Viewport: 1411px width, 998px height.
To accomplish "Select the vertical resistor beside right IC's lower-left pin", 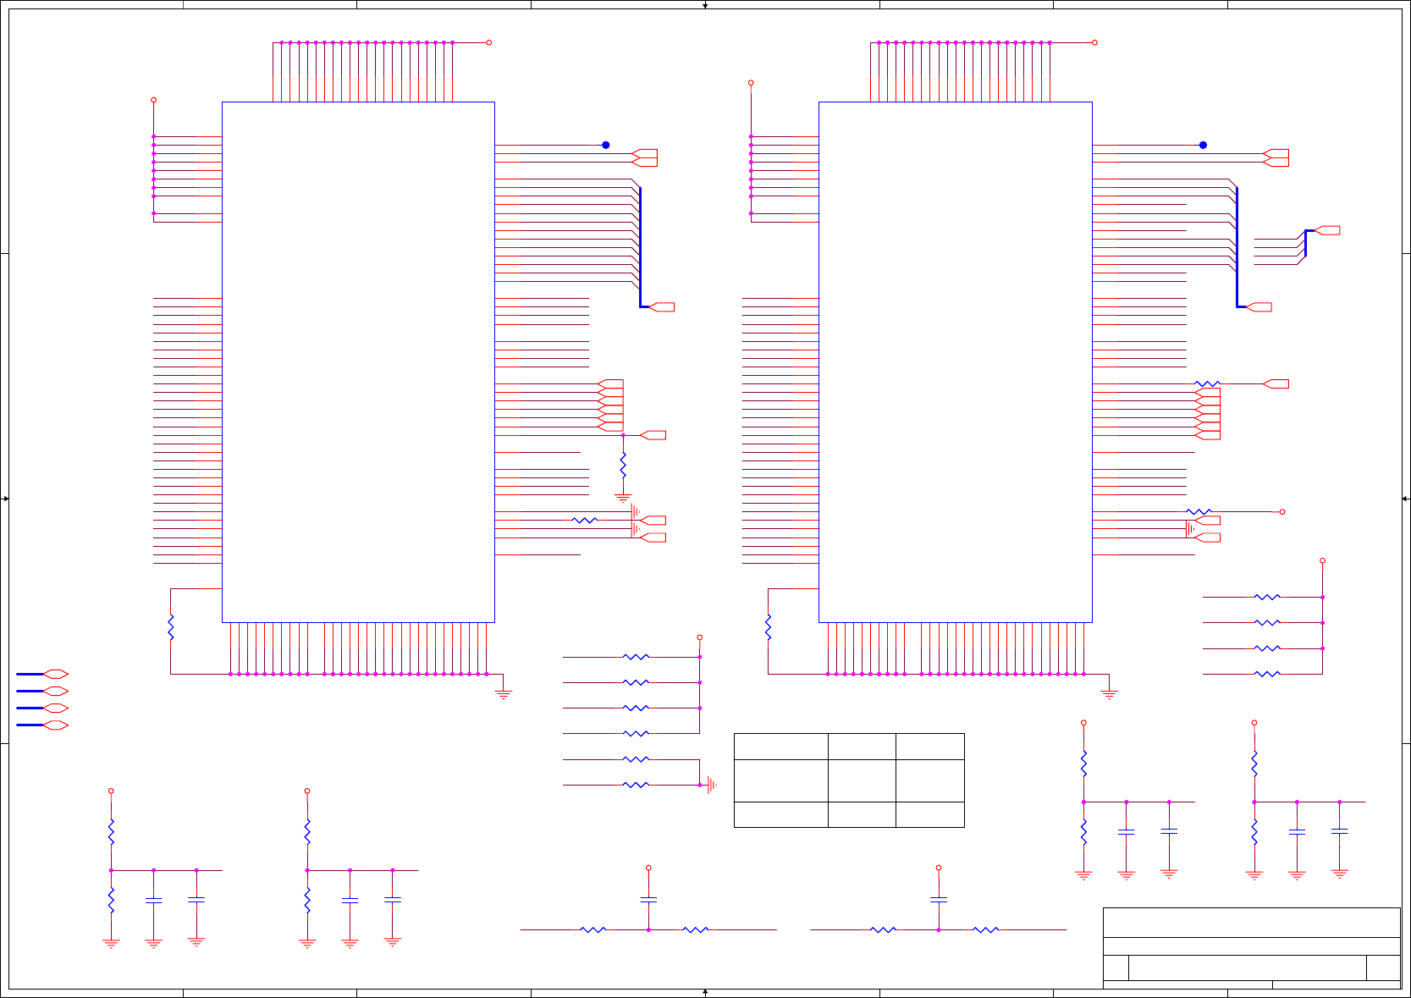I will click(x=769, y=627).
